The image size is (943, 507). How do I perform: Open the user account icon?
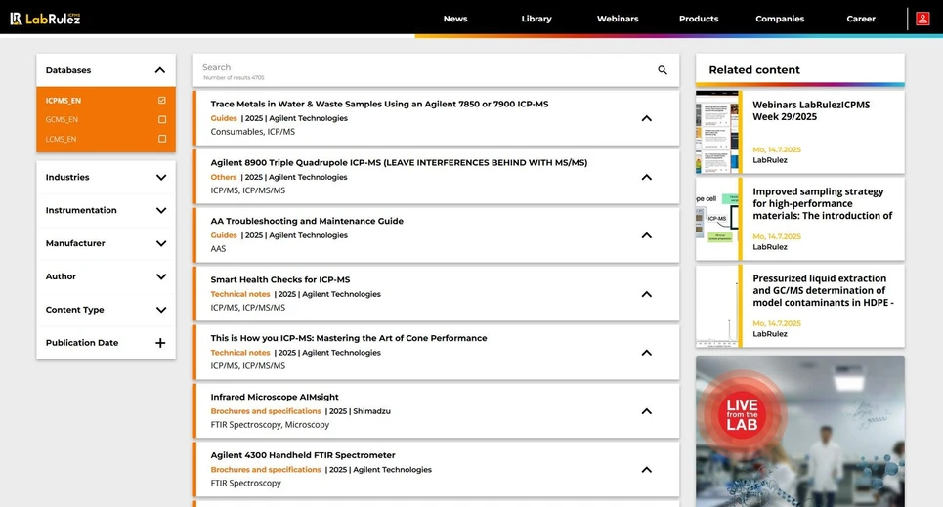922,19
